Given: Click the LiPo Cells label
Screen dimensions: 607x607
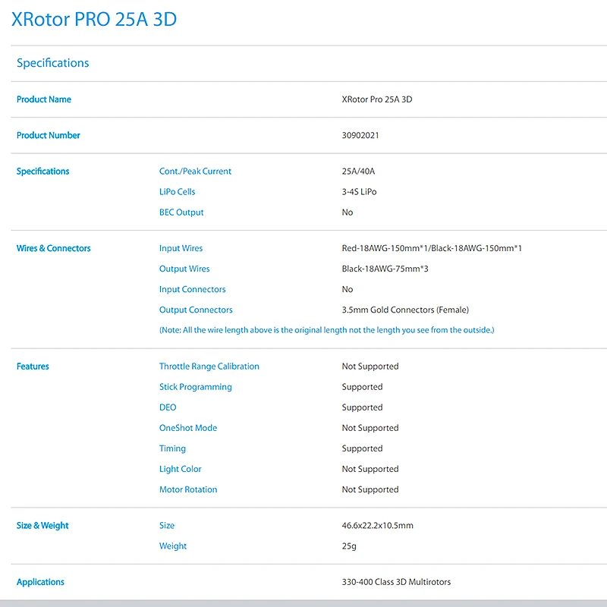Looking at the screenshot, I should [178, 192].
